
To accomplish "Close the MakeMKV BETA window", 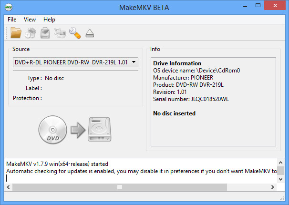I will point(275,6).
